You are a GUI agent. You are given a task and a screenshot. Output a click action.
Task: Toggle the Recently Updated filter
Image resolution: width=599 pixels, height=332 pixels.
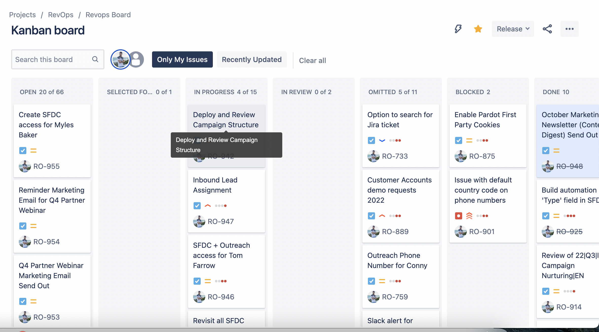click(x=252, y=59)
